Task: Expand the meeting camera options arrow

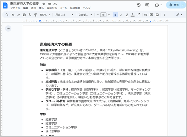Action: [161, 5]
